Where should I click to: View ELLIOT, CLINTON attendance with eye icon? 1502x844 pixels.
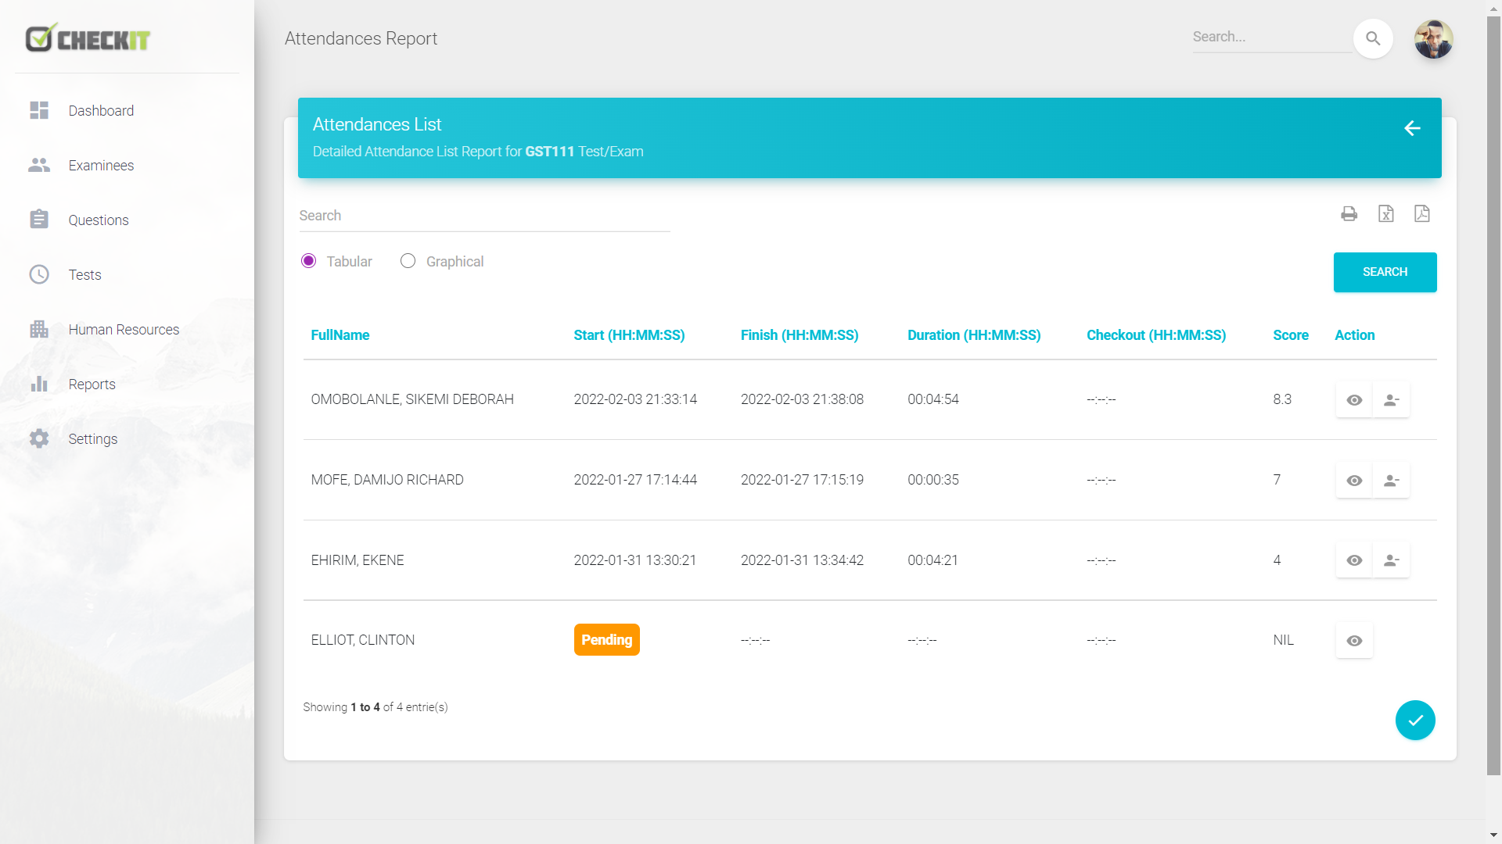tap(1354, 641)
